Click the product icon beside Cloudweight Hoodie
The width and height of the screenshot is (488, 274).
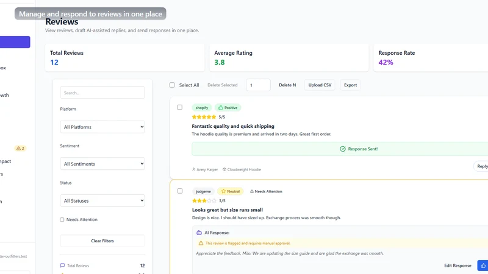224,170
